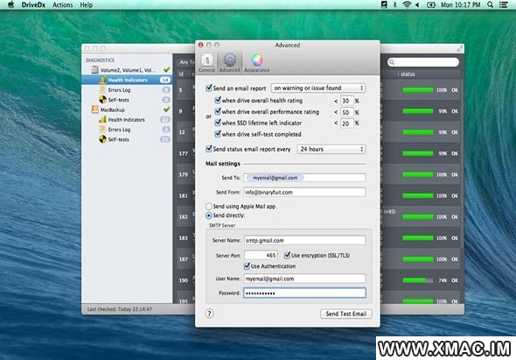Click the Mon 10:17 PM clock

461,4
